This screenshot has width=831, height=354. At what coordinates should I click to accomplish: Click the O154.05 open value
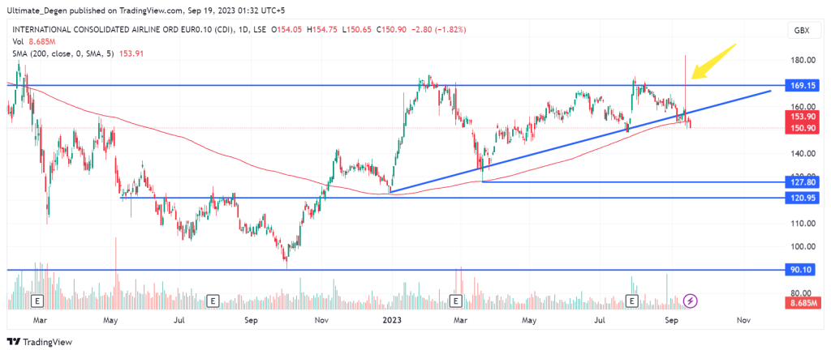(286, 30)
